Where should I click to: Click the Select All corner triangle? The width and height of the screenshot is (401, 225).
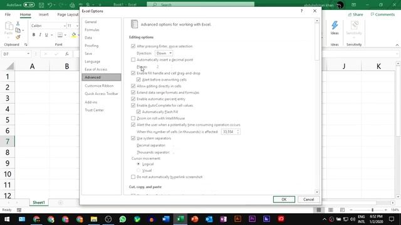coord(10,66)
